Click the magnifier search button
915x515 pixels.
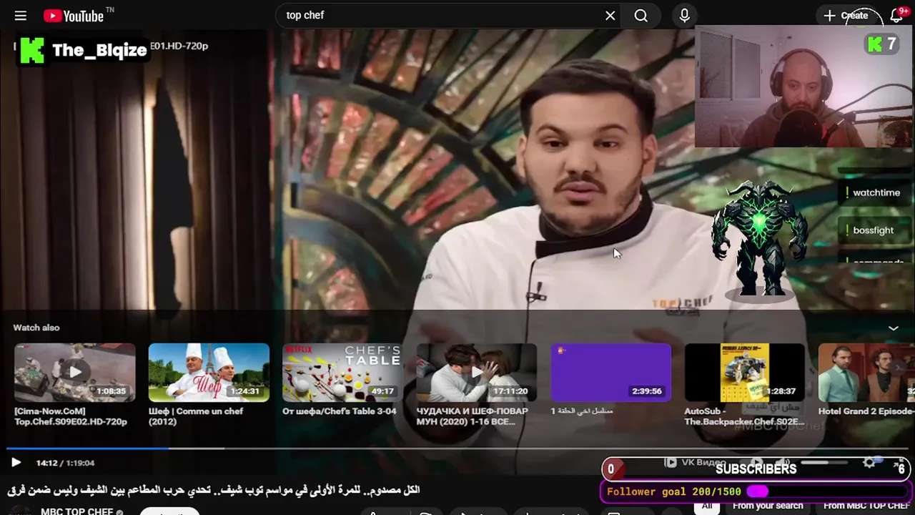641,16
